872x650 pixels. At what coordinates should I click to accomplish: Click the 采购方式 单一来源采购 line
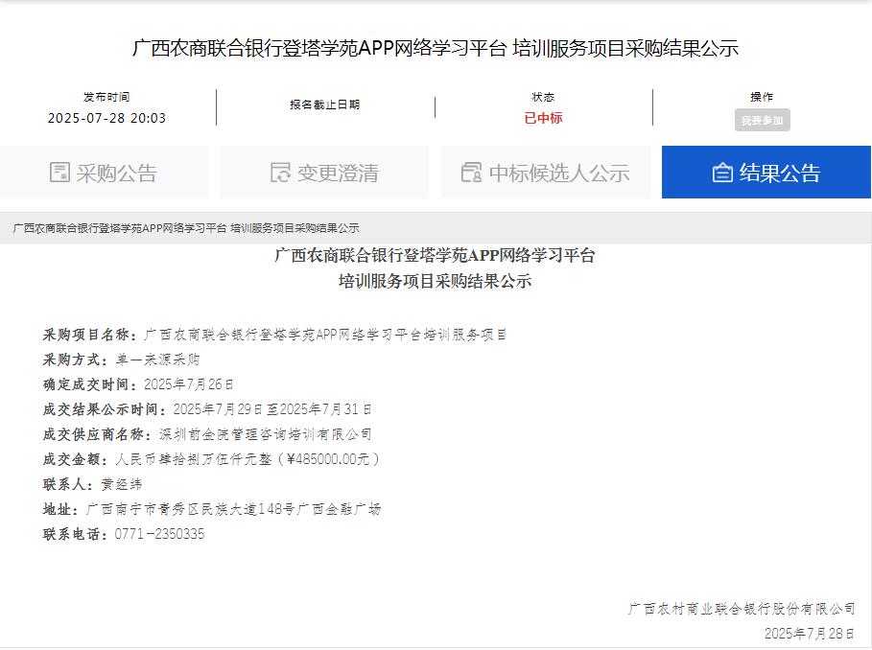coord(121,360)
